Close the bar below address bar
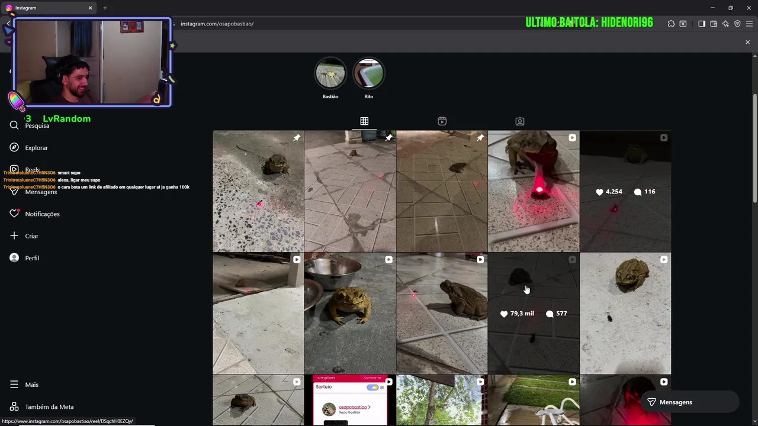This screenshot has height=426, width=758. point(747,43)
